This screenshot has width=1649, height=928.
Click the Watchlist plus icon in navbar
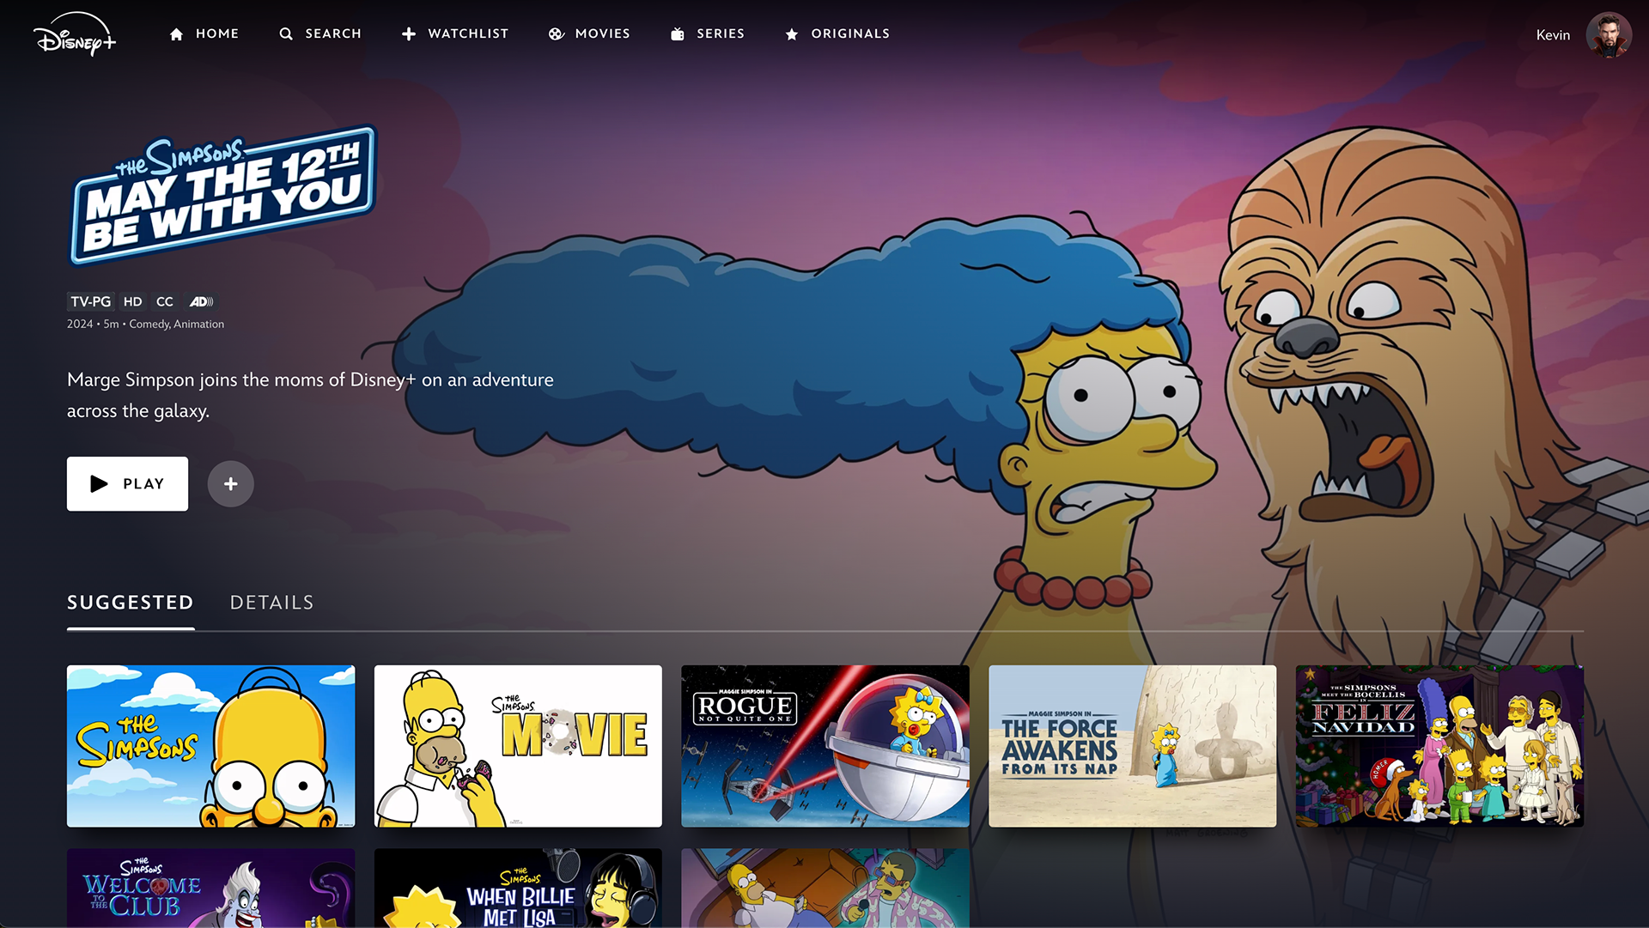click(409, 34)
